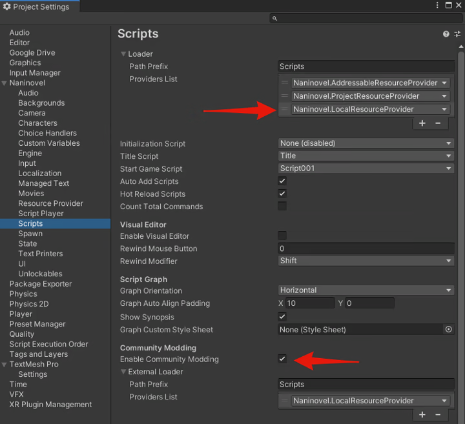Select the highlighted Scripts item in the tree
The width and height of the screenshot is (465, 424).
[x=55, y=224]
